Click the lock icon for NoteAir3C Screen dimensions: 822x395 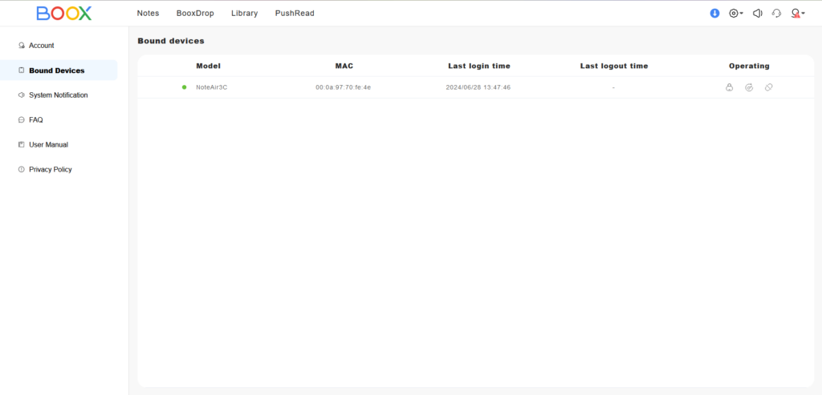[x=729, y=87]
